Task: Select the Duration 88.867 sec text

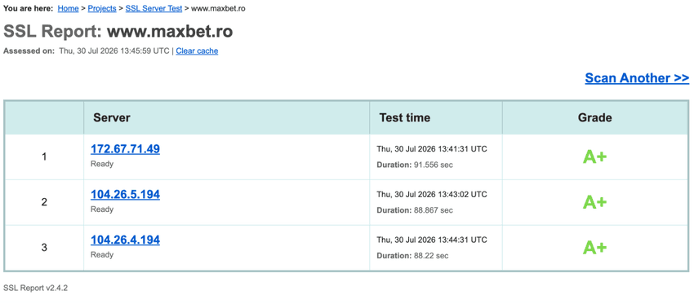Action: (x=415, y=210)
